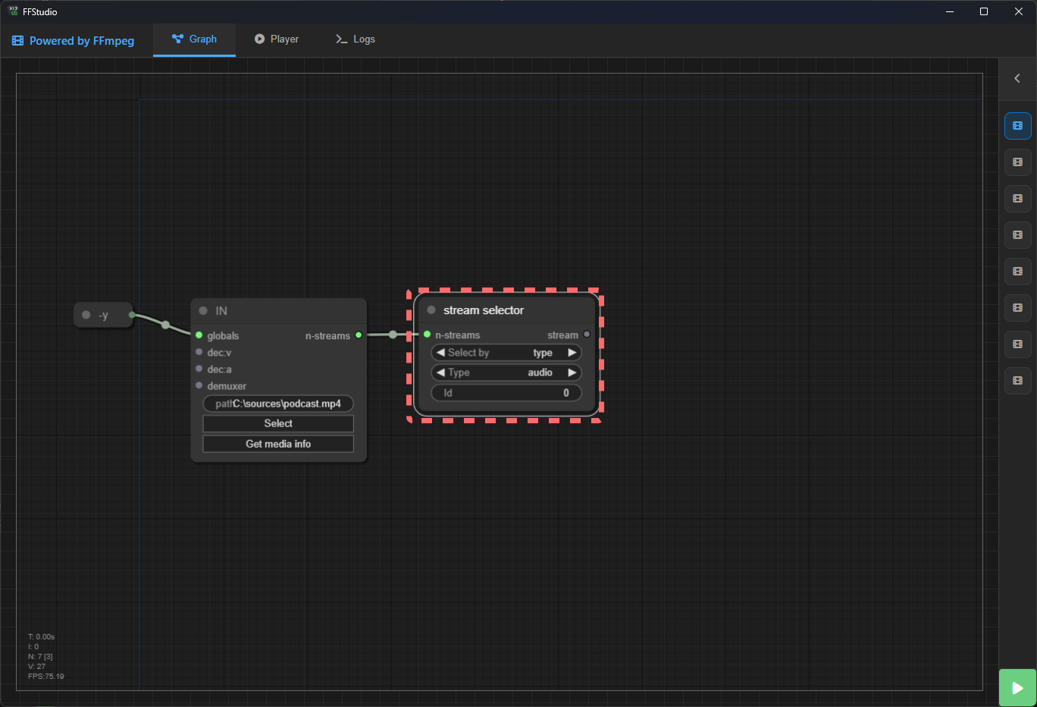Screen dimensions: 1037x707
Task: Click the stream selector node title dot
Action: pos(431,310)
